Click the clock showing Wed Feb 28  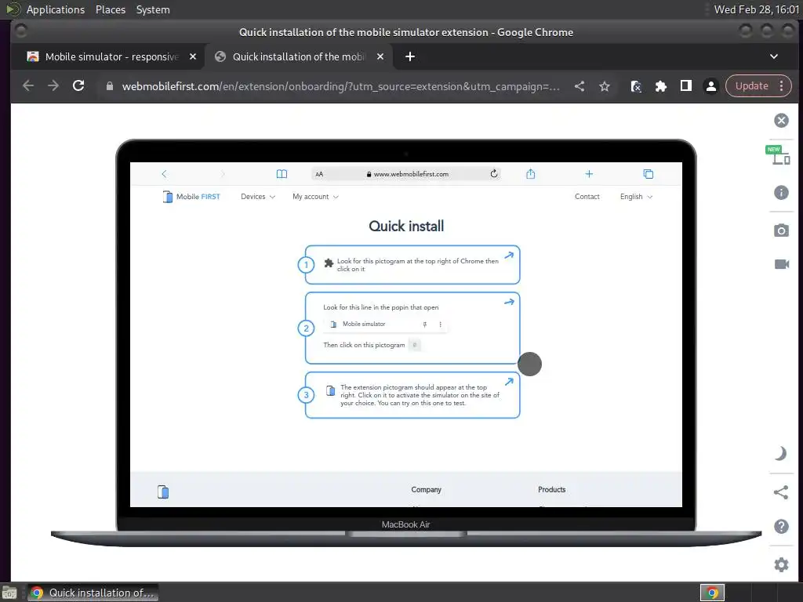(x=757, y=9)
